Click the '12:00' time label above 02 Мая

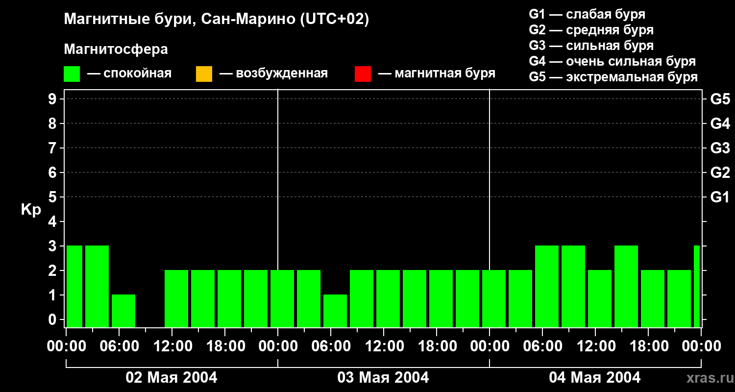(x=172, y=346)
